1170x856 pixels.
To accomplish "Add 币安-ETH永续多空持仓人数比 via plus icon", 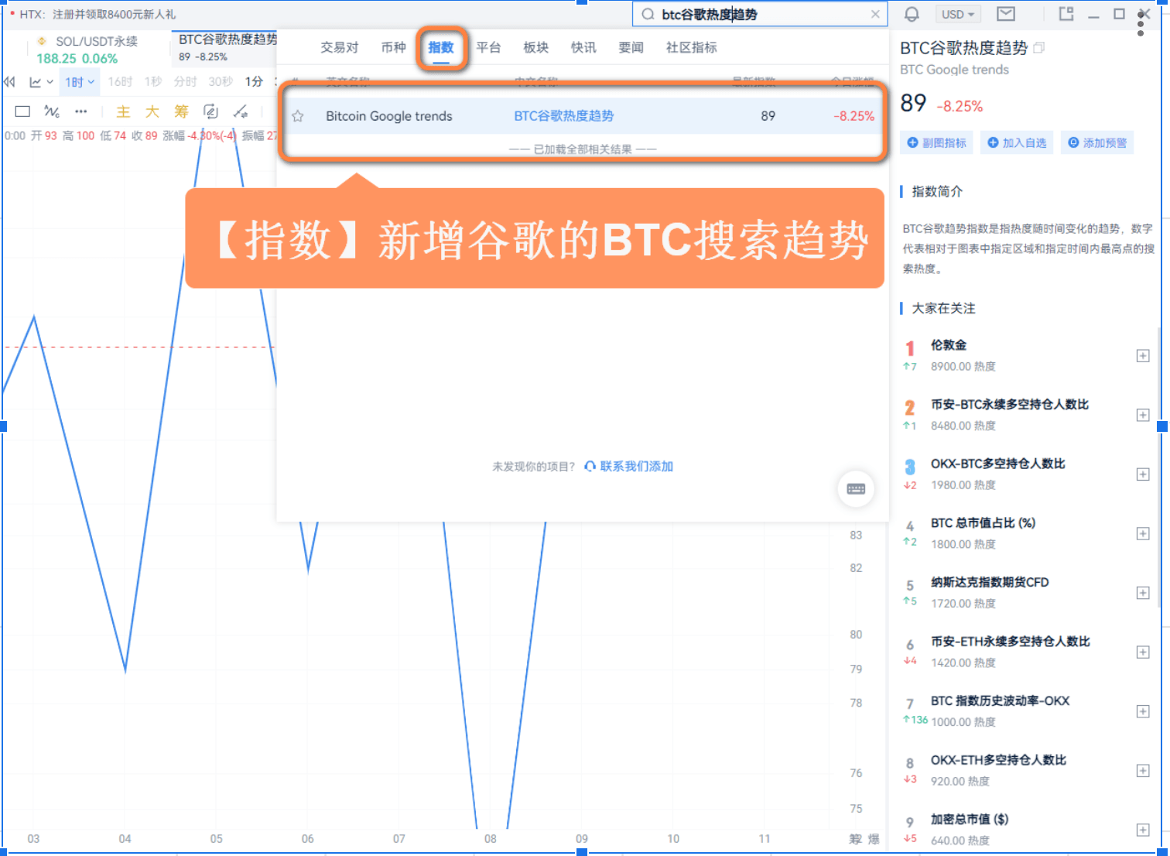I will coord(1143,652).
